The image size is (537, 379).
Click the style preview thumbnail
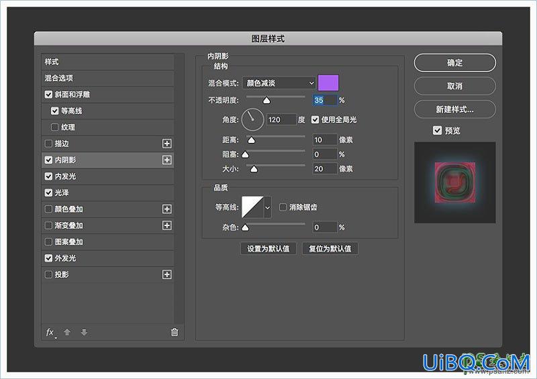click(455, 182)
